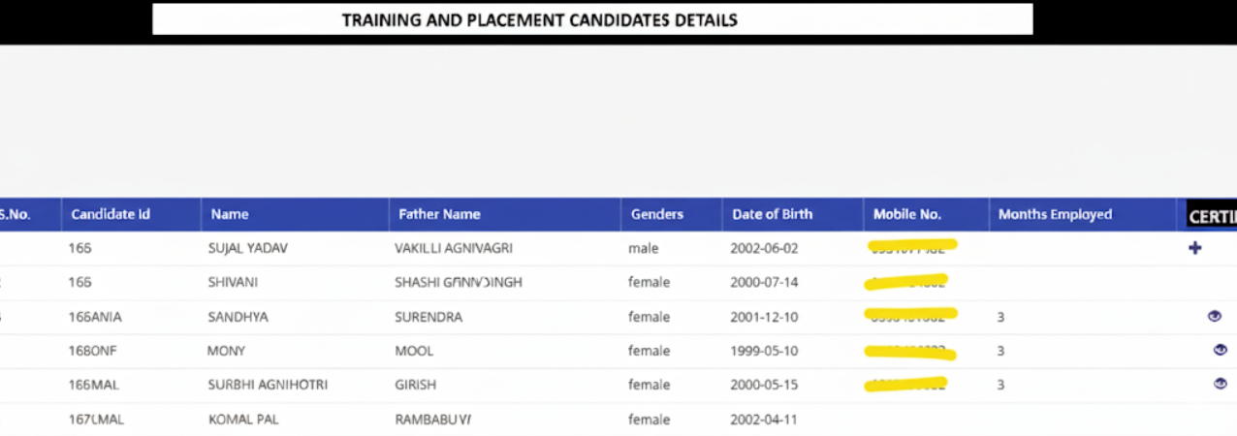Select the Father Name column header
Image resolution: width=1237 pixels, height=436 pixels.
[439, 214]
